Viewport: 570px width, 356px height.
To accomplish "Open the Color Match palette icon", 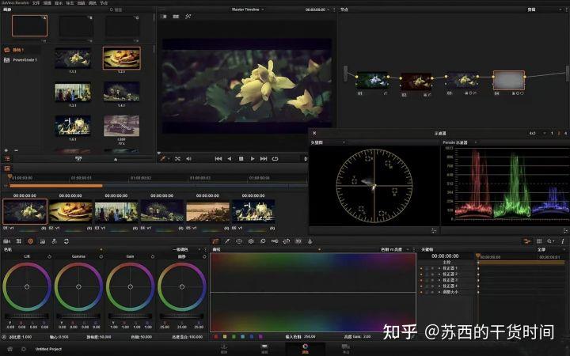I will pos(18,241).
